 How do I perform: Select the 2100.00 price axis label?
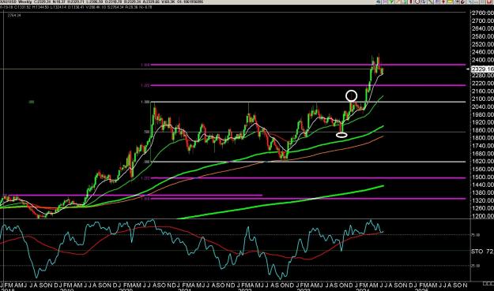(x=483, y=99)
